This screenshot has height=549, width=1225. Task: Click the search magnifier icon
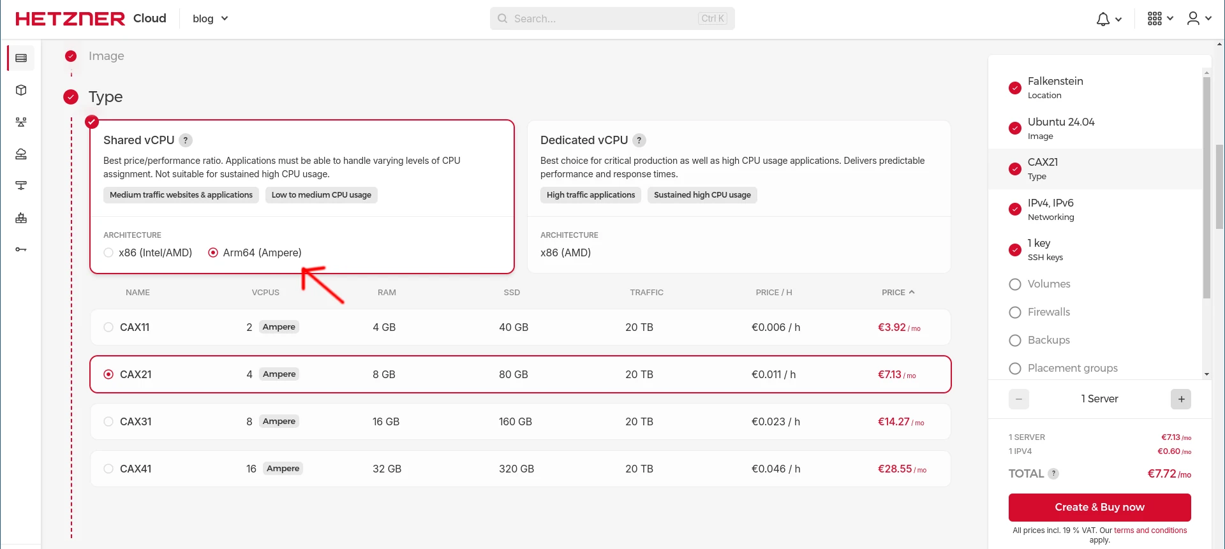[x=503, y=18]
